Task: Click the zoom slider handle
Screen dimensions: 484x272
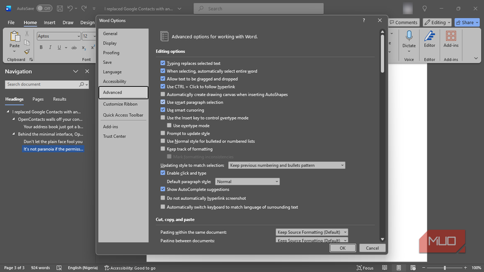Action: tap(445, 268)
